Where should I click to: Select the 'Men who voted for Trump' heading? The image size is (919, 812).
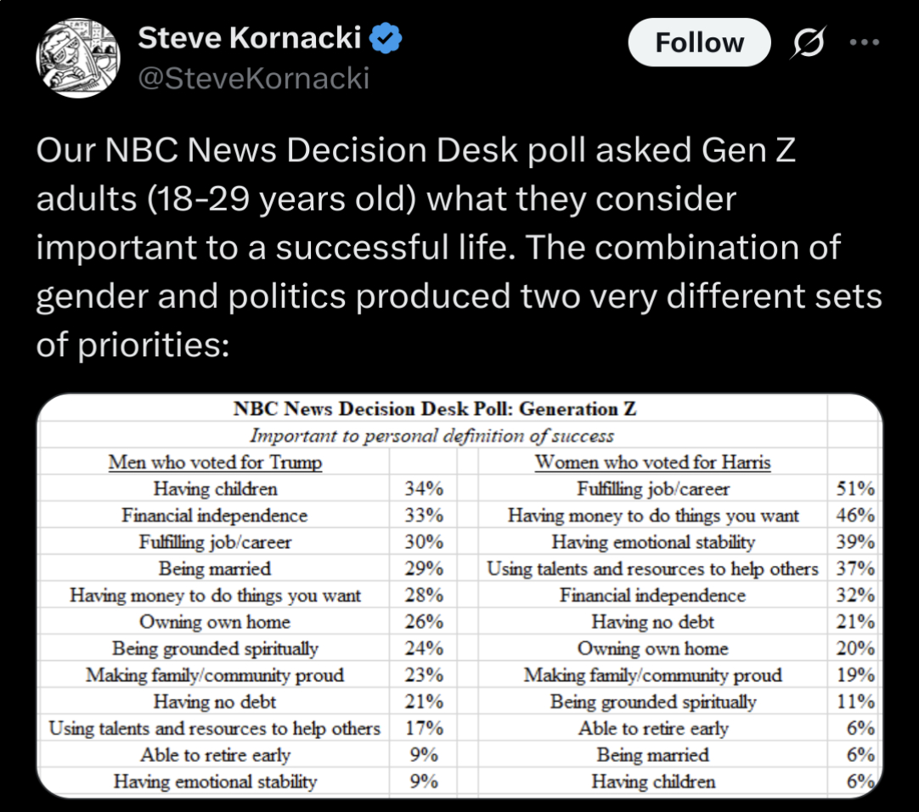tap(215, 462)
